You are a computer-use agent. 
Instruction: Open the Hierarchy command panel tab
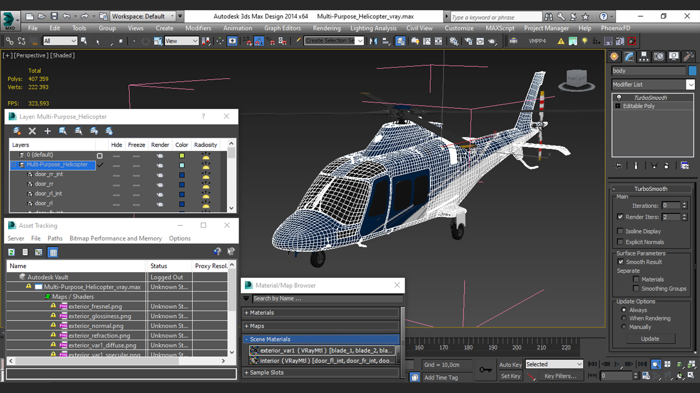pos(644,56)
